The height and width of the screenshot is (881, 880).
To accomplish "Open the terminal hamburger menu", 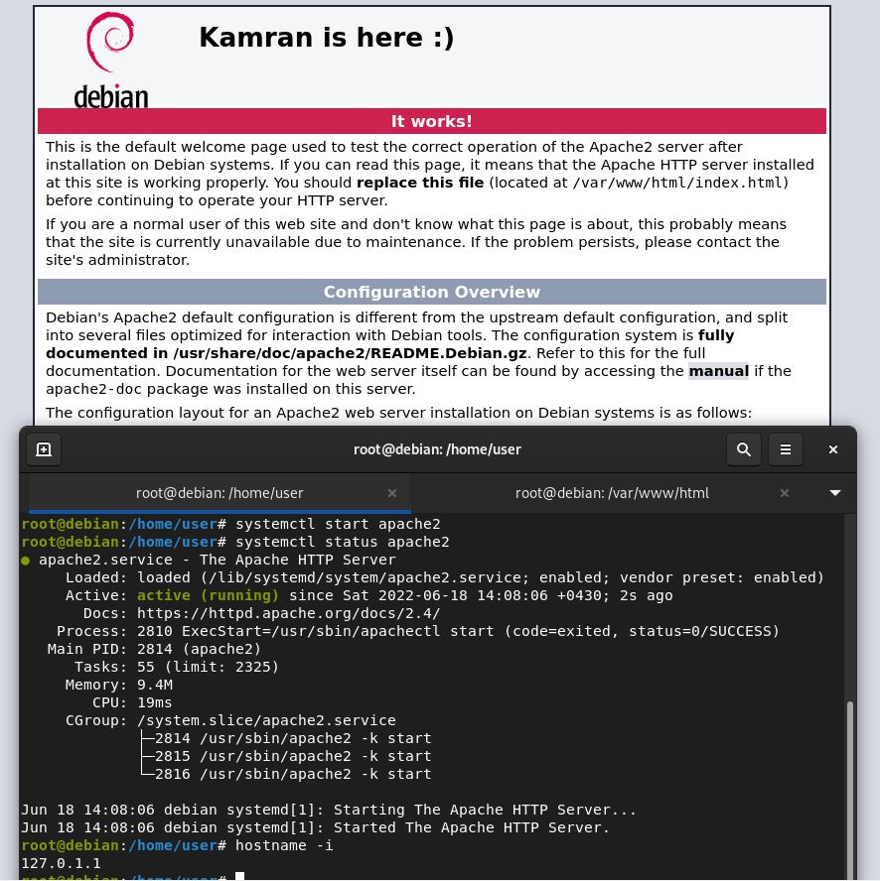I will [786, 449].
